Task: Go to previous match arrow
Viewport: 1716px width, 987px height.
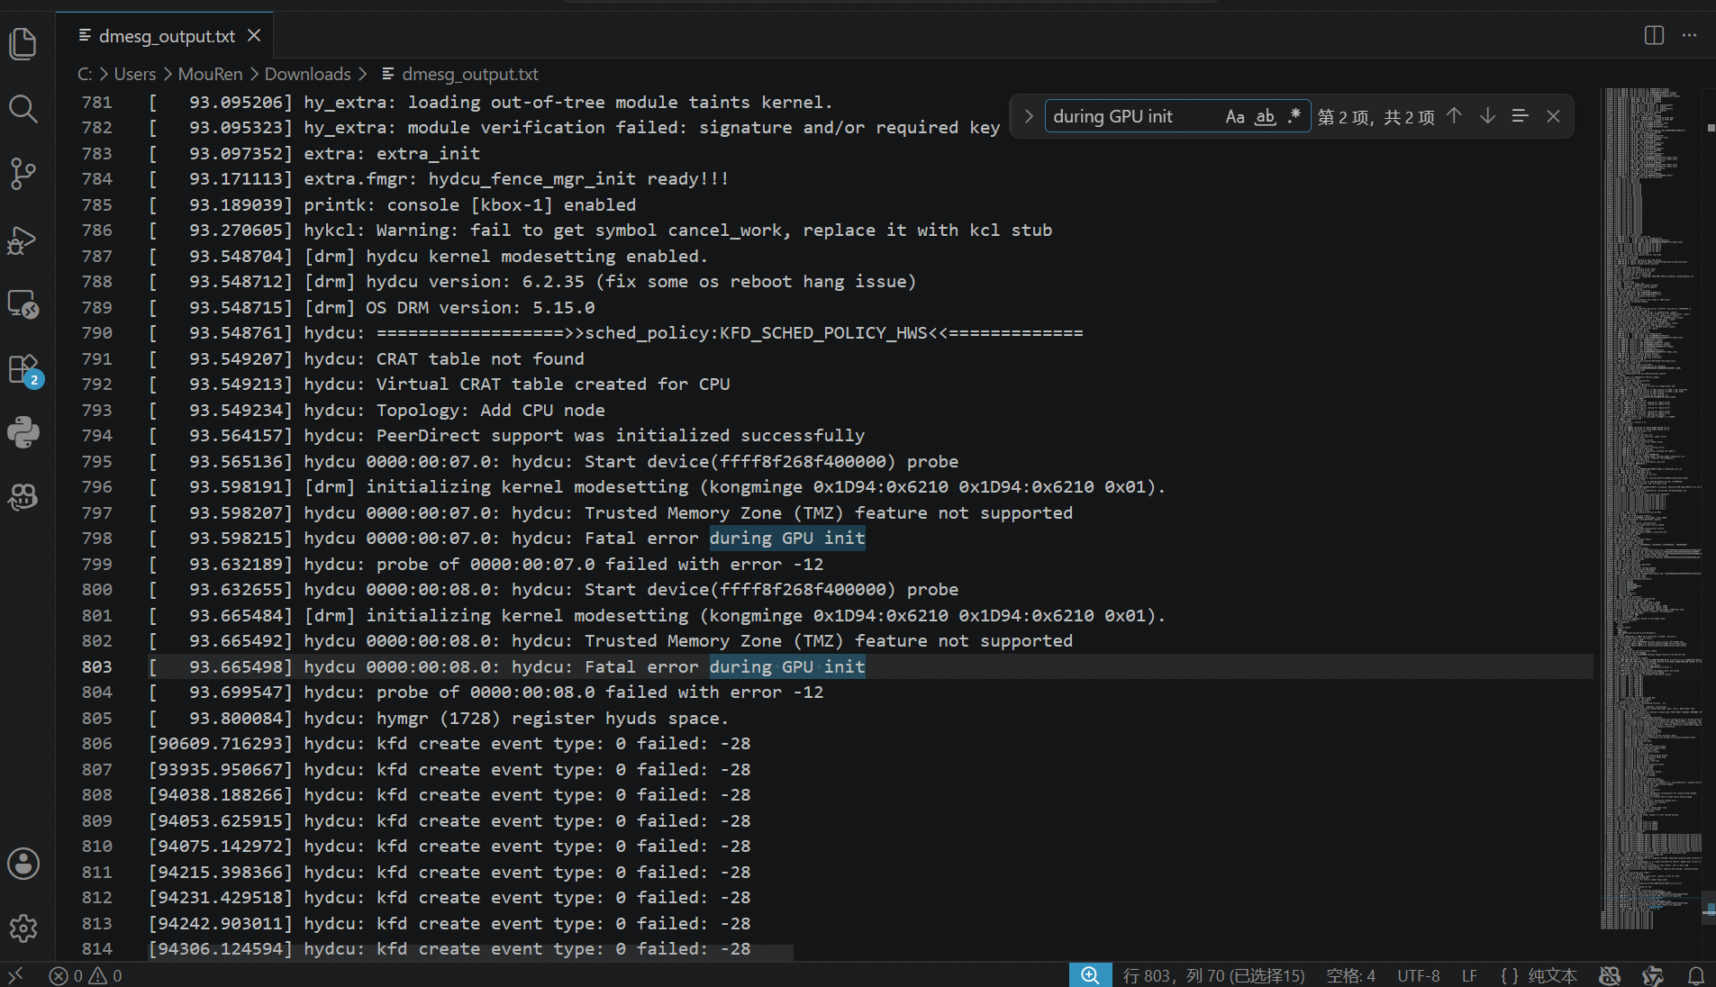Action: pyautogui.click(x=1454, y=116)
